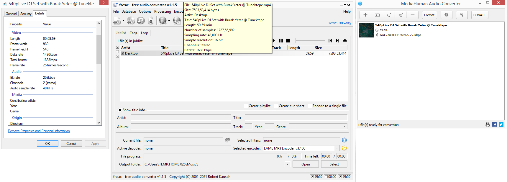Click the Twitter share icon in MediaHuman
Image resolution: width=507 pixels, height=182 pixels.
501,124
